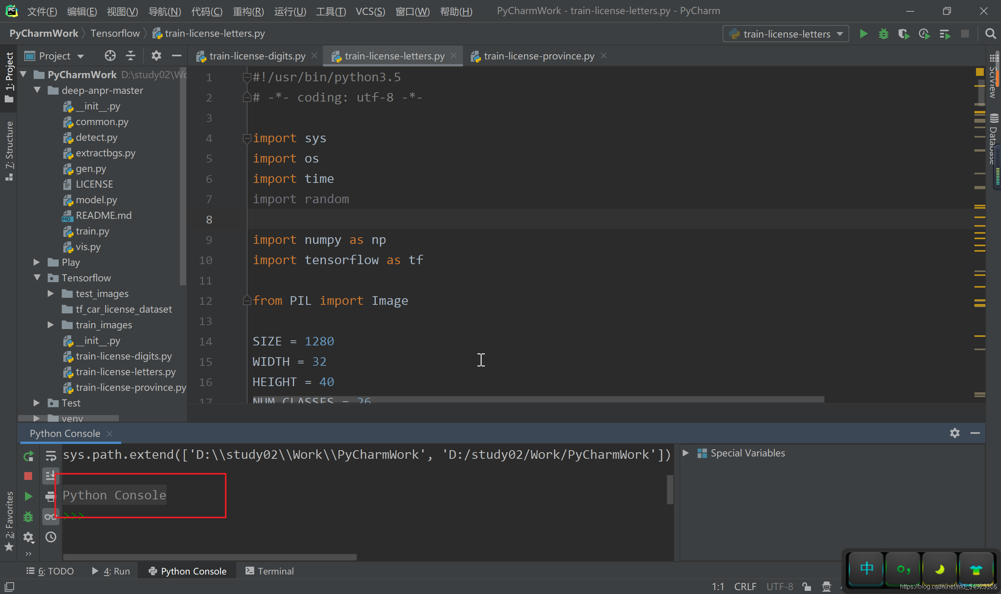Toggle the file read-only lock icon

[806, 587]
